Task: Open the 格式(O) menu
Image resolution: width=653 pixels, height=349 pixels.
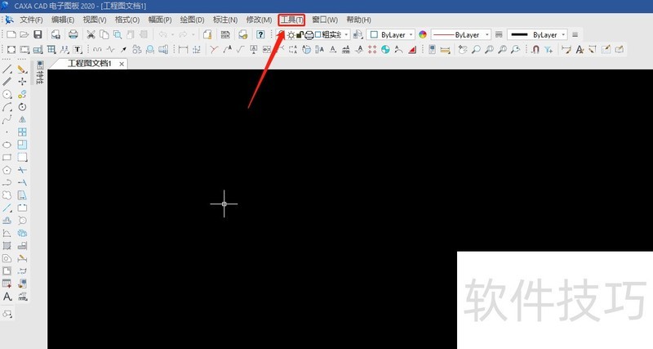Action: tap(127, 20)
